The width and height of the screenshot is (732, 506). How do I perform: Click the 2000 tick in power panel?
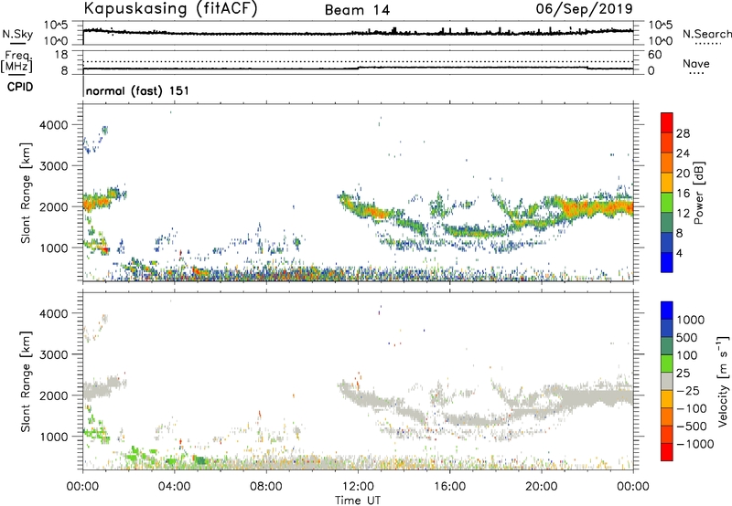click(53, 206)
